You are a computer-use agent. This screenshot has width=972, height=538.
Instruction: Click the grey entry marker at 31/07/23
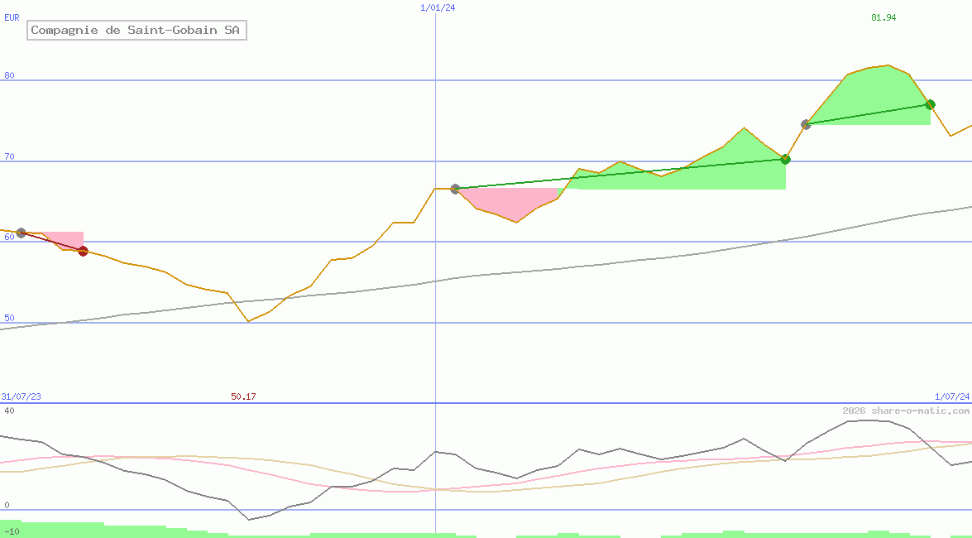(x=21, y=233)
